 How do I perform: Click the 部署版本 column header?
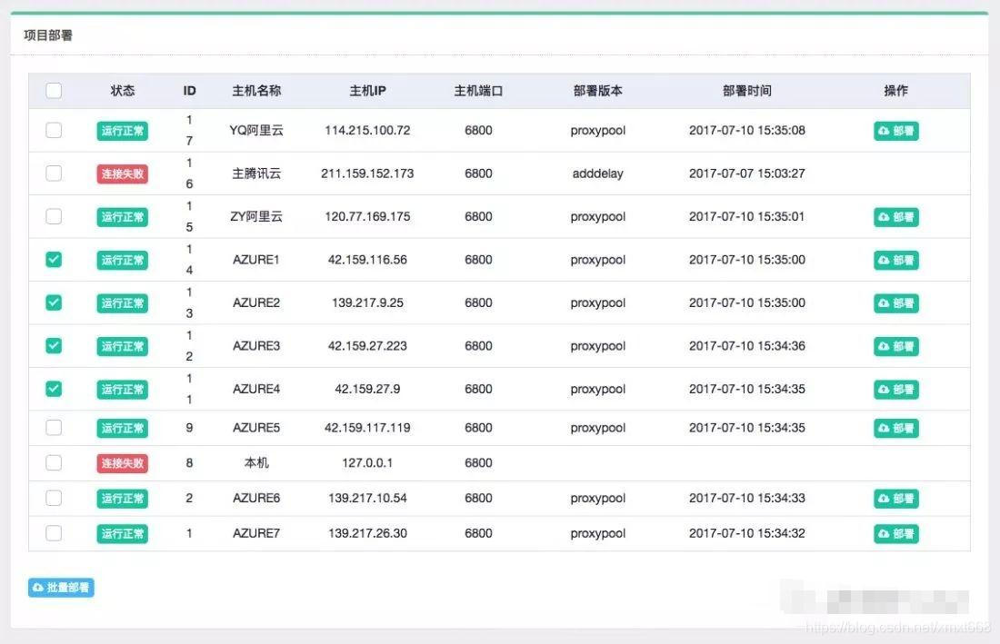(597, 91)
